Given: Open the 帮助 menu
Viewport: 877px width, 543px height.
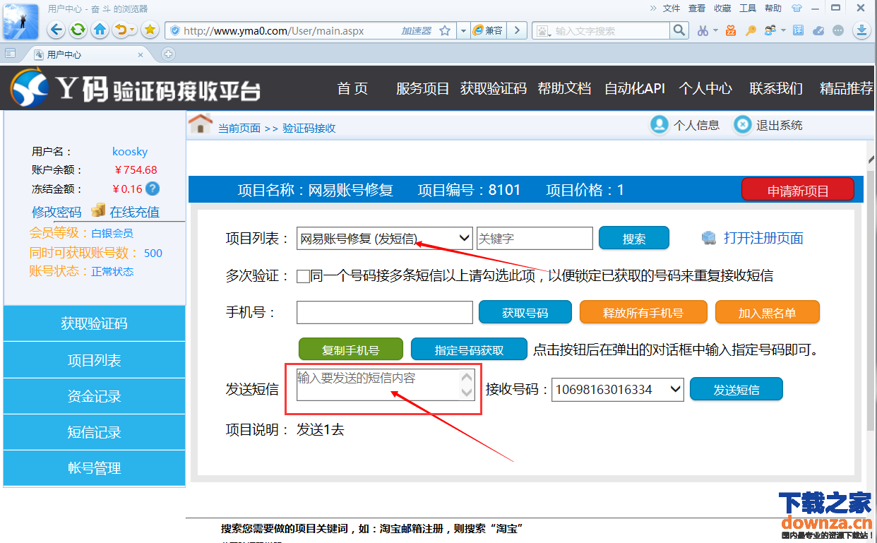Looking at the screenshot, I should pyautogui.click(x=773, y=8).
